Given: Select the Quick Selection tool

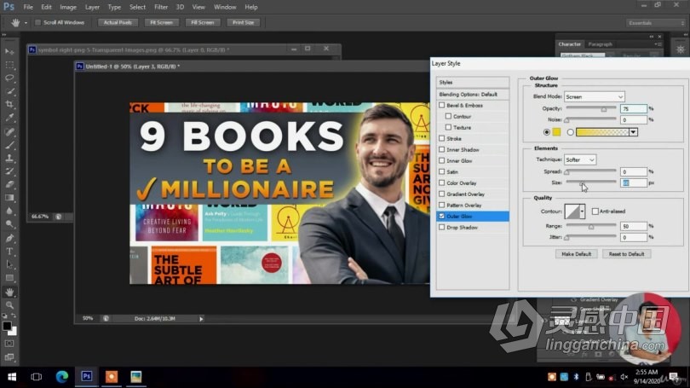Looking at the screenshot, I should coord(9,91).
